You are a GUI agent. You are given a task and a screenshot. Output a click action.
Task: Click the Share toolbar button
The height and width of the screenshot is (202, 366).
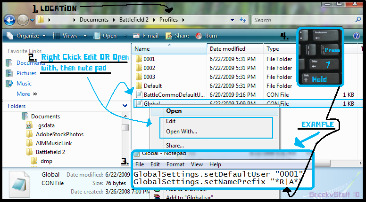(x=177, y=36)
